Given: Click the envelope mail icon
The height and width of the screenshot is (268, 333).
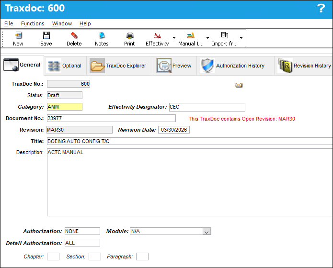Looking at the screenshot, I should pos(239,85).
